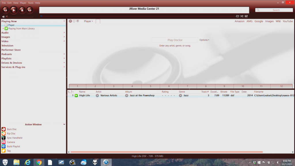
Task: Click the Google link
Action: click(259, 21)
